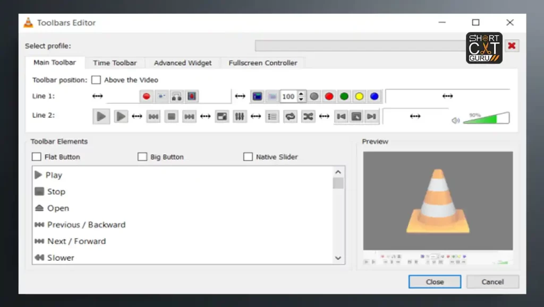Delete the profile with the red X button
Image resolution: width=544 pixels, height=307 pixels.
(512, 46)
